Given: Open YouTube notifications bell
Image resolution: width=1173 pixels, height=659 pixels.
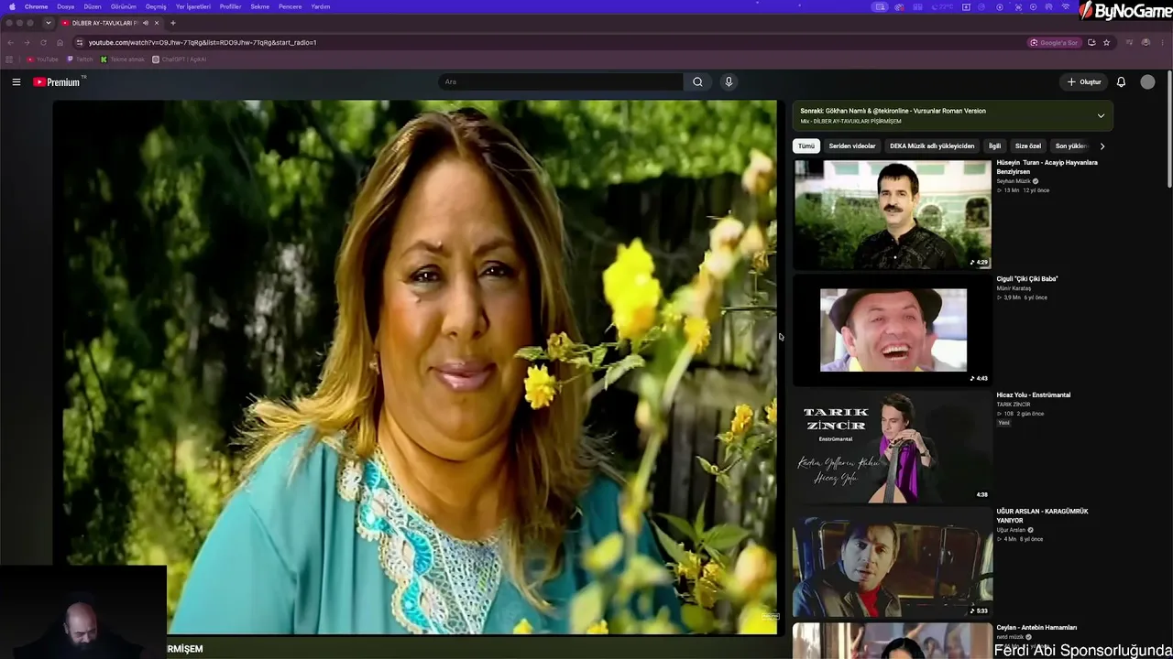Looking at the screenshot, I should 1121,82.
